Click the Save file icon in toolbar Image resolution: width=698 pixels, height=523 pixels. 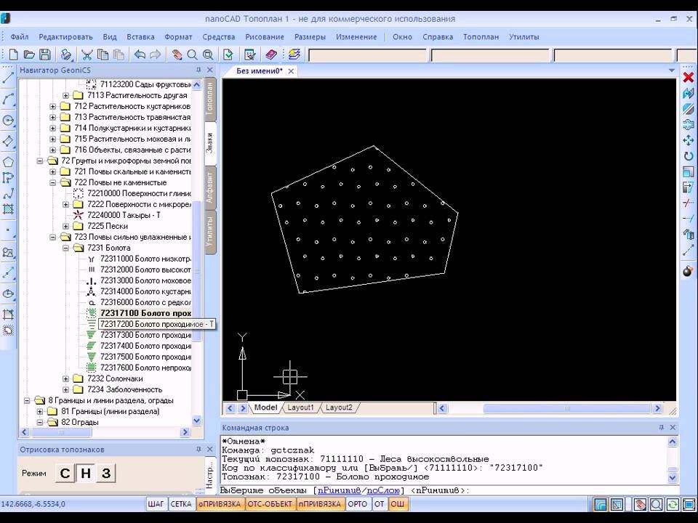pyautogui.click(x=45, y=54)
